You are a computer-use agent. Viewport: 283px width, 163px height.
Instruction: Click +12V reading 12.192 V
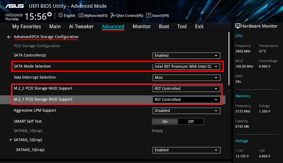(242, 156)
